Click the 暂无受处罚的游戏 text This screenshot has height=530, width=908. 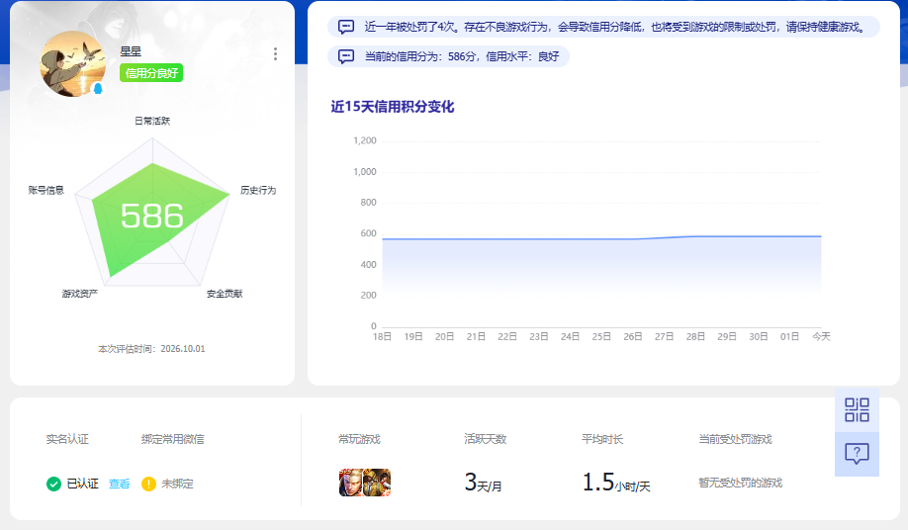741,483
